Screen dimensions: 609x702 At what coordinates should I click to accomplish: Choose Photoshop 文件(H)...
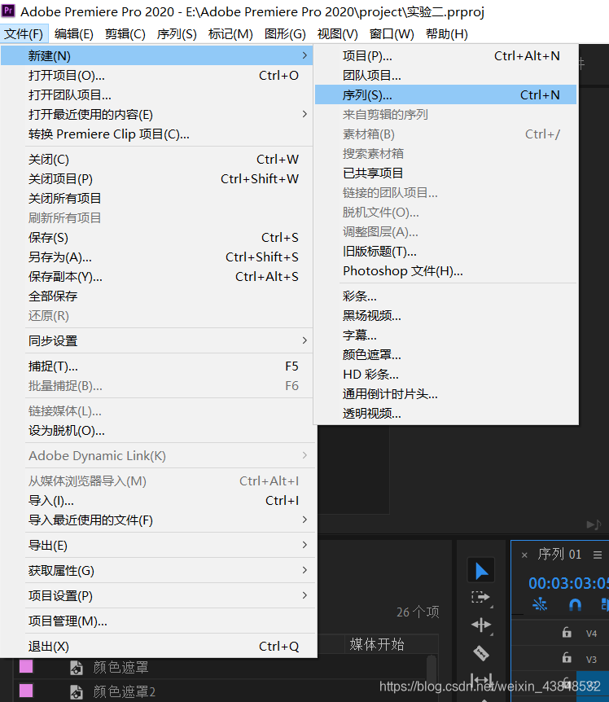[x=445, y=271]
